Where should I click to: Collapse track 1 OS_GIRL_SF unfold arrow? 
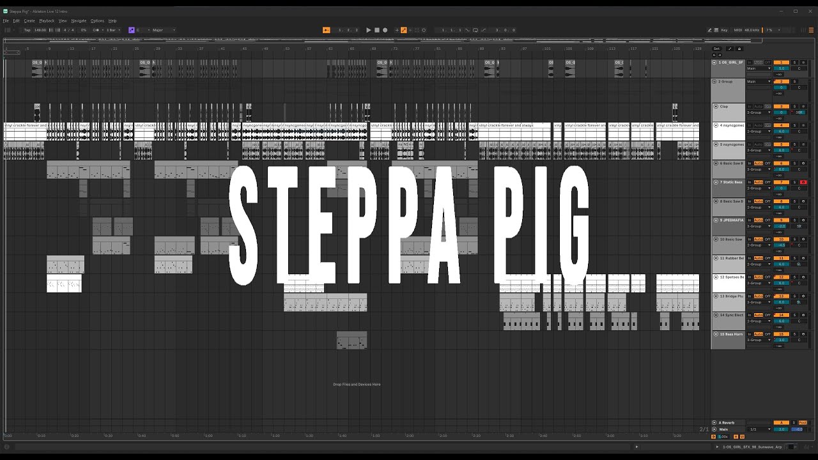click(714, 63)
